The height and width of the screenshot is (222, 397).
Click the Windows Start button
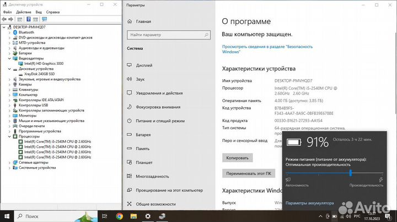(x=7, y=216)
